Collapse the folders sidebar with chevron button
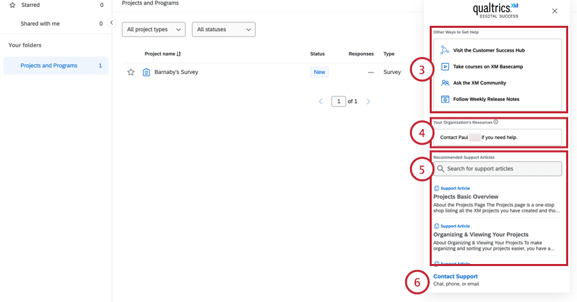This screenshot has height=302, width=577. [111, 22]
